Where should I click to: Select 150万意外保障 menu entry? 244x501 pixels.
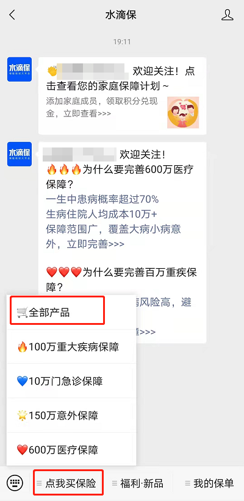[71, 416]
